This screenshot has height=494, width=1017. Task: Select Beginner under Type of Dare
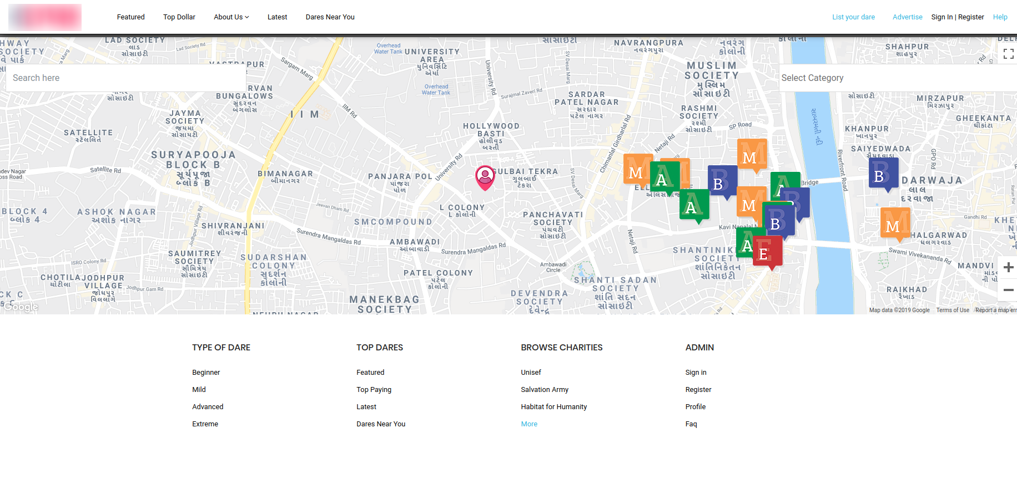tap(206, 373)
